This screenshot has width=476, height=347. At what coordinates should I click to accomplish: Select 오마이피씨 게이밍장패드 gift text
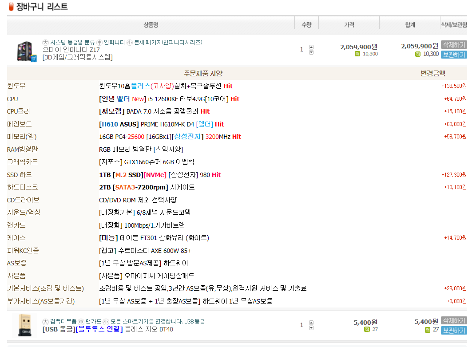(x=147, y=276)
